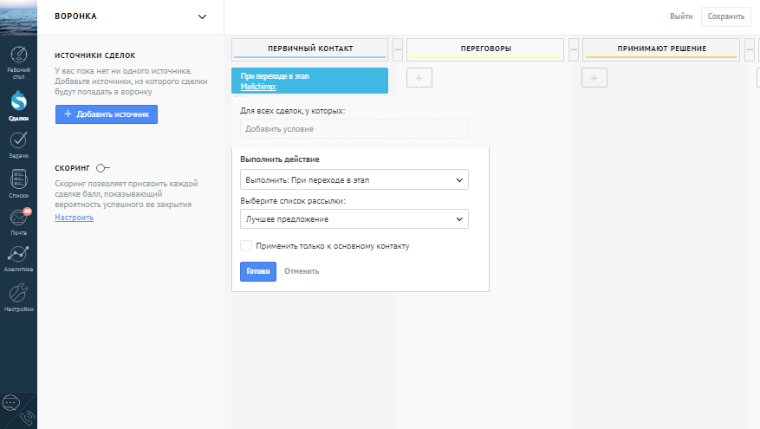Click the account avatar image at top

pyautogui.click(x=18, y=17)
